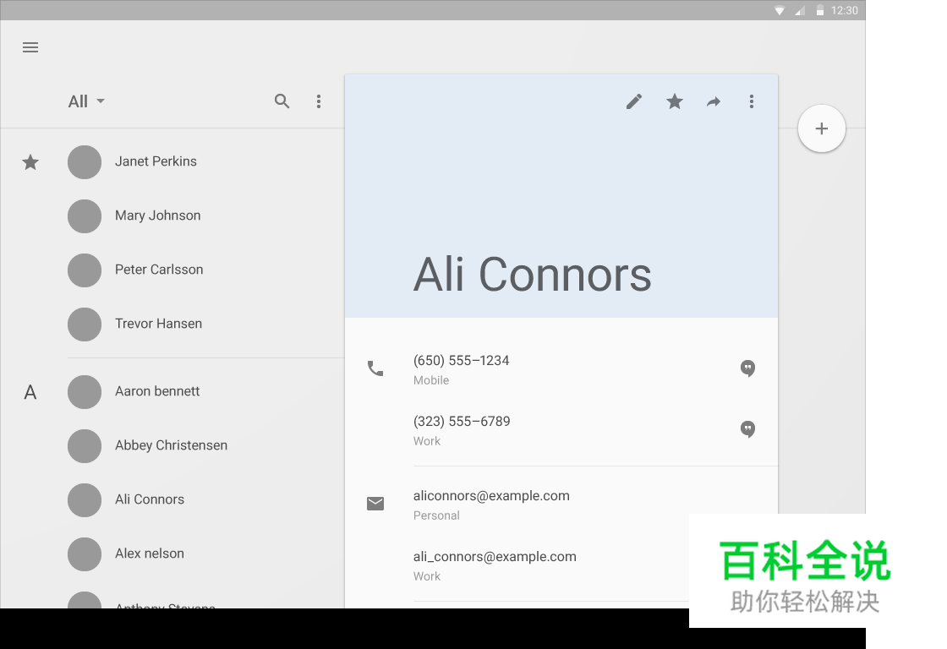Jump to section A in the contact list
Viewport: 947px width, 649px height.
coord(30,392)
